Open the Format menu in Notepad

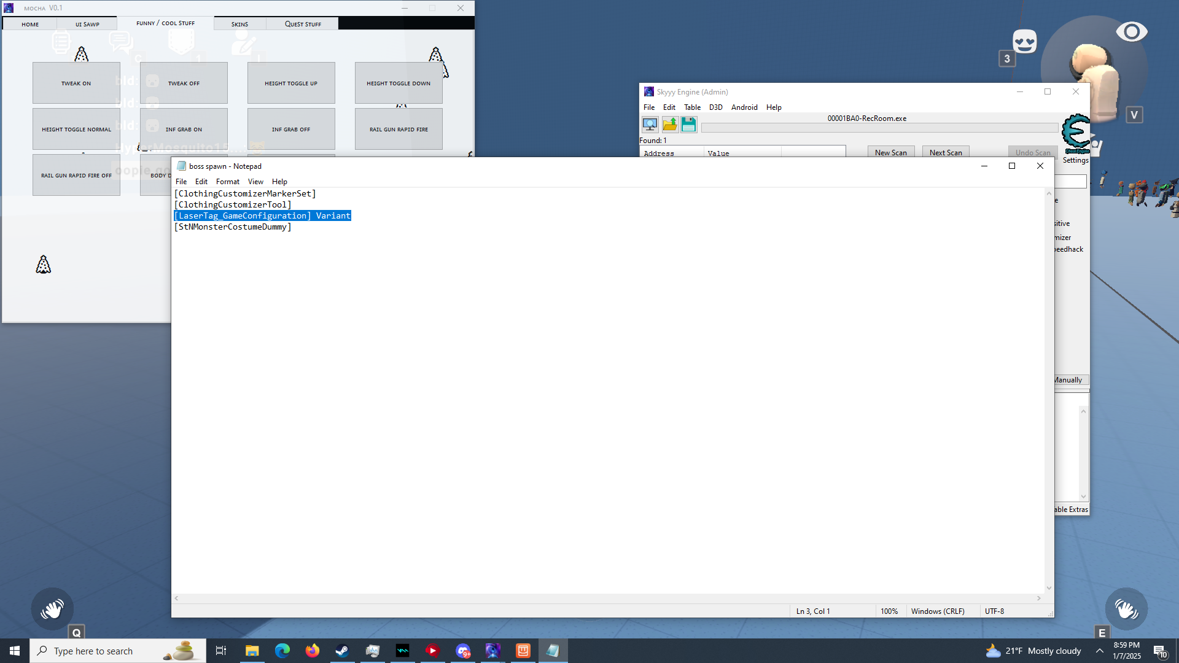coord(227,182)
